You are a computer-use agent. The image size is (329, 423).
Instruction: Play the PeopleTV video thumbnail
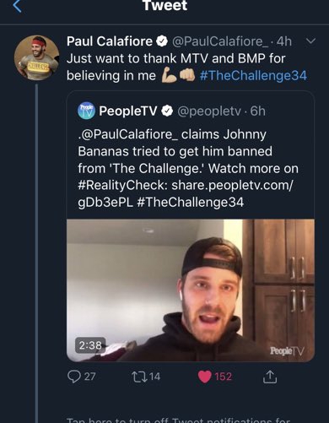(191, 290)
